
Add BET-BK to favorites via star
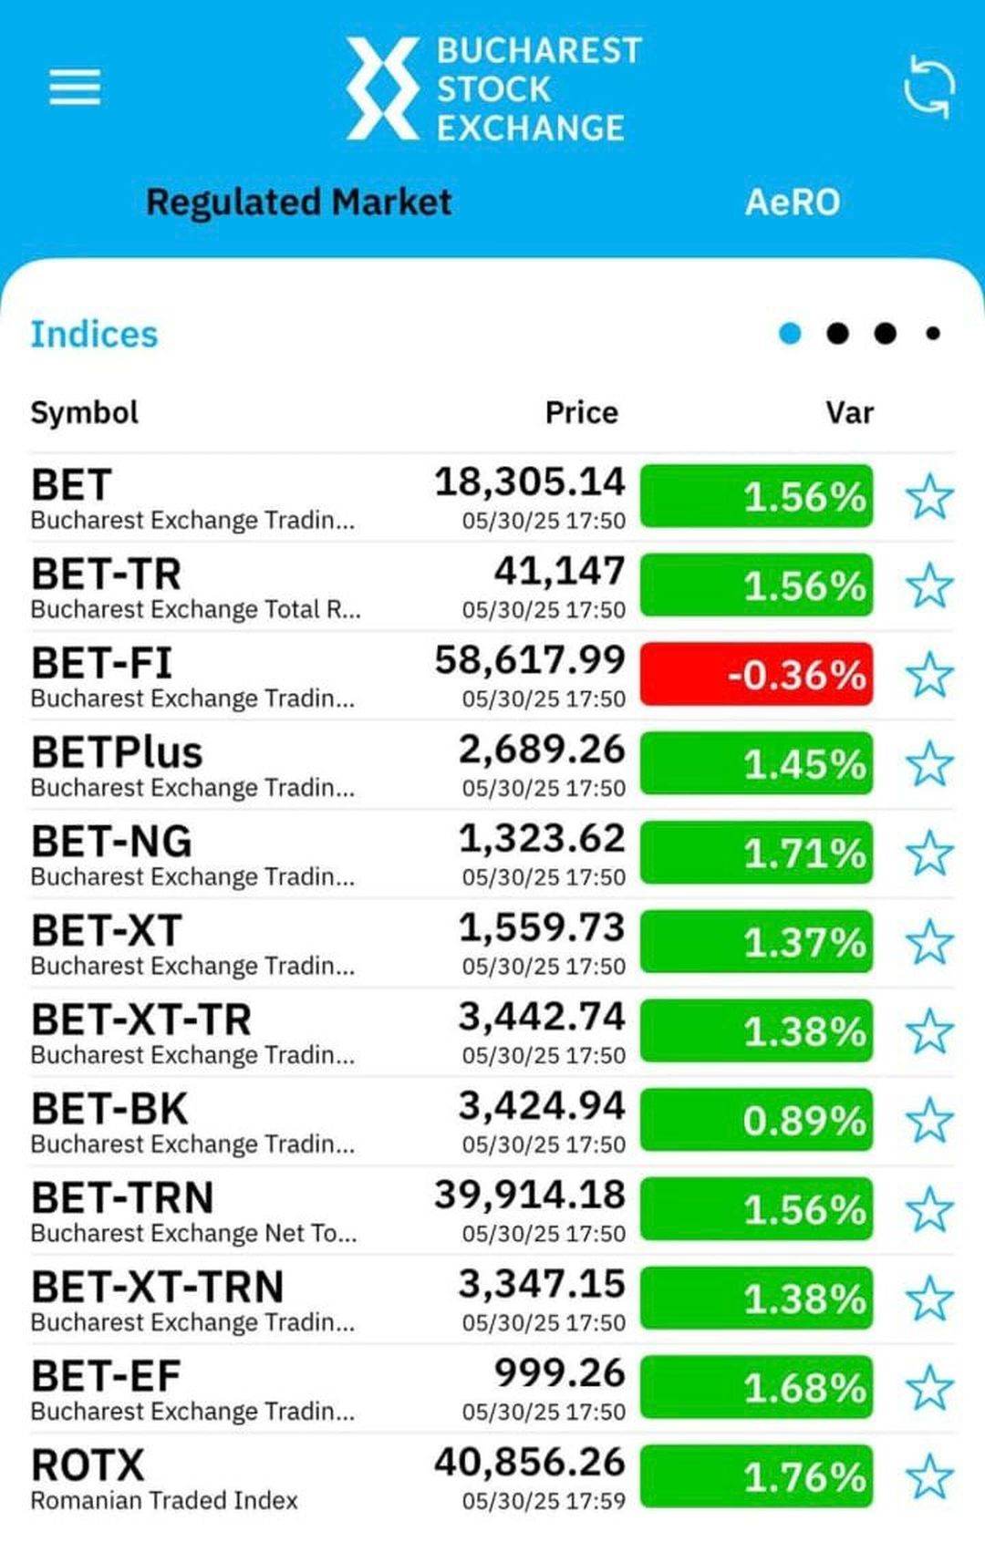click(929, 1121)
